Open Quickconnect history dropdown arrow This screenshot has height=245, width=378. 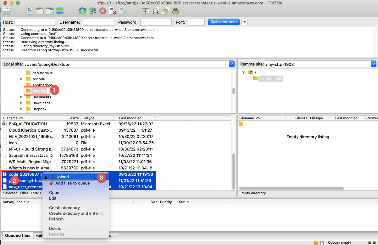244,22
